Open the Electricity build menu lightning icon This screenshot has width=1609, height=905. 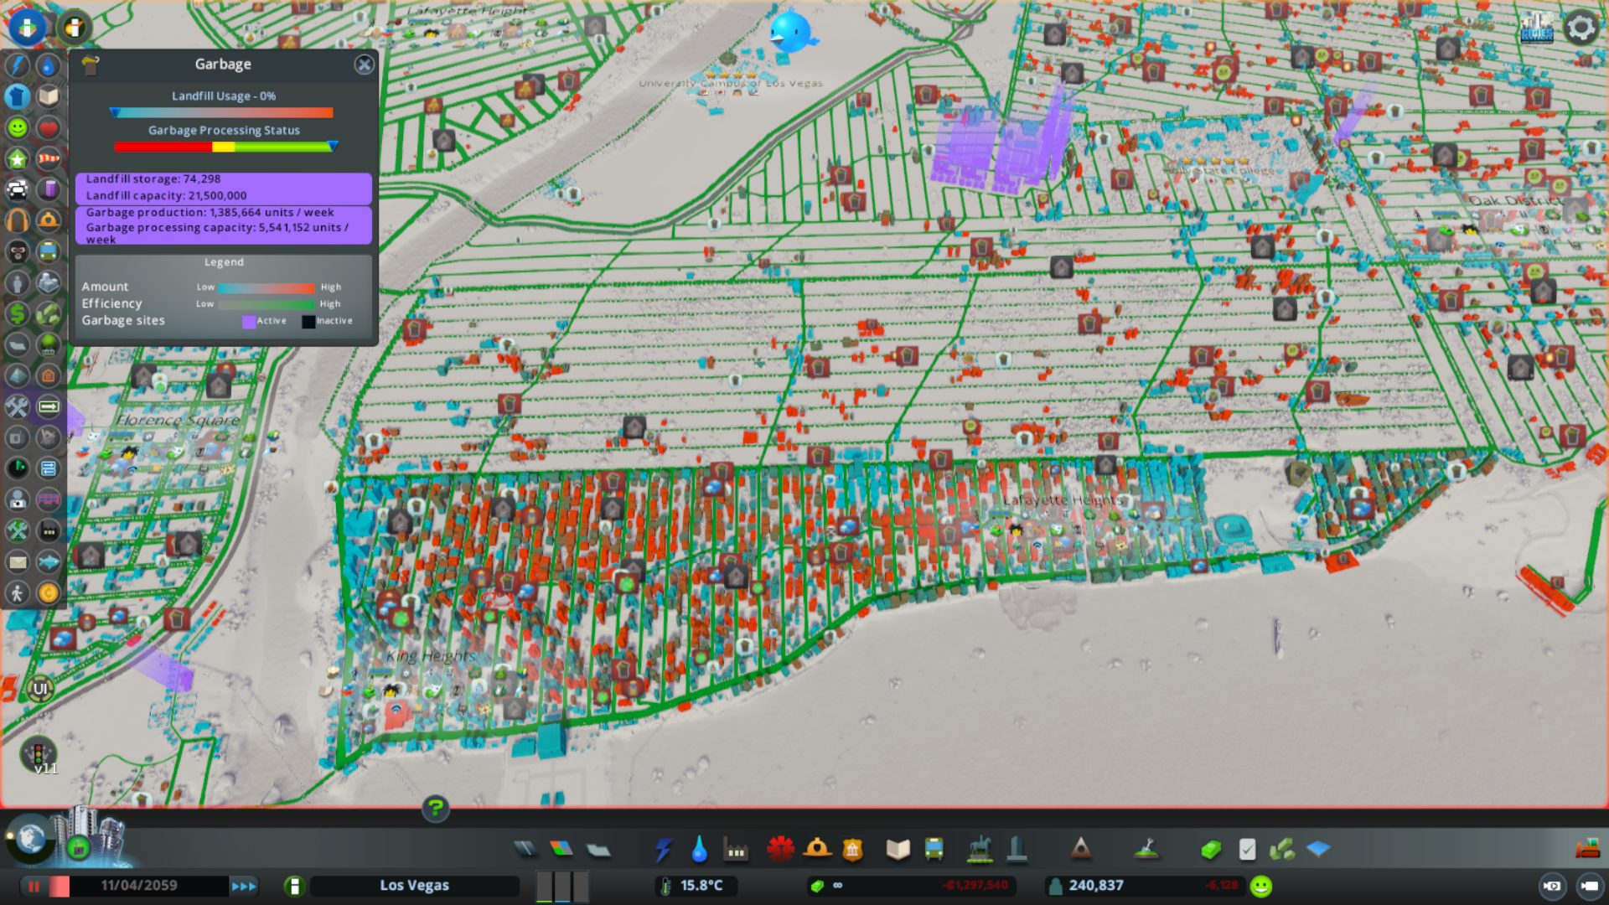click(664, 850)
